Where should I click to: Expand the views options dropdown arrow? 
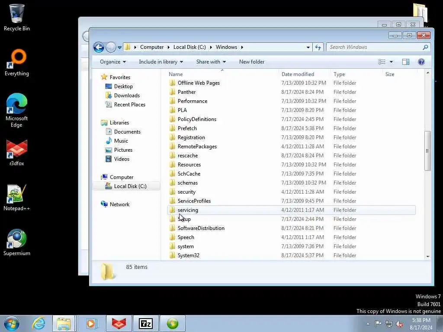tap(391, 62)
